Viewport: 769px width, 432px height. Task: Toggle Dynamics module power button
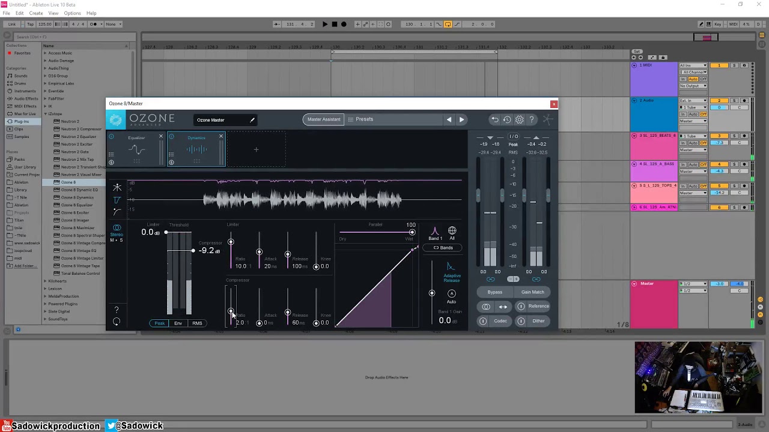171,137
